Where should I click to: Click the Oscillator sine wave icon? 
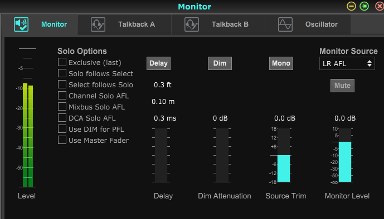pos(285,24)
